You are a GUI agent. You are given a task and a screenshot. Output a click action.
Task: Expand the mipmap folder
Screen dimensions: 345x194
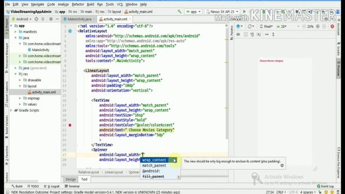[20, 98]
